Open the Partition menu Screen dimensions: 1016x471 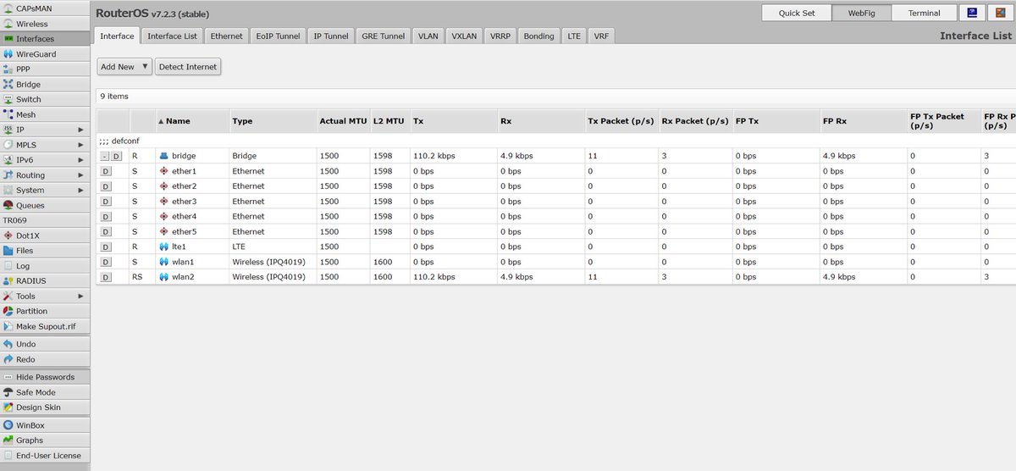point(45,311)
